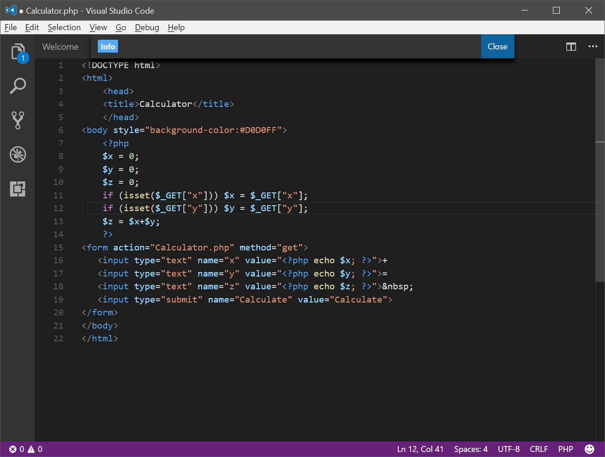Click the opening <?php tag
605x457 pixels.
[x=116, y=143]
